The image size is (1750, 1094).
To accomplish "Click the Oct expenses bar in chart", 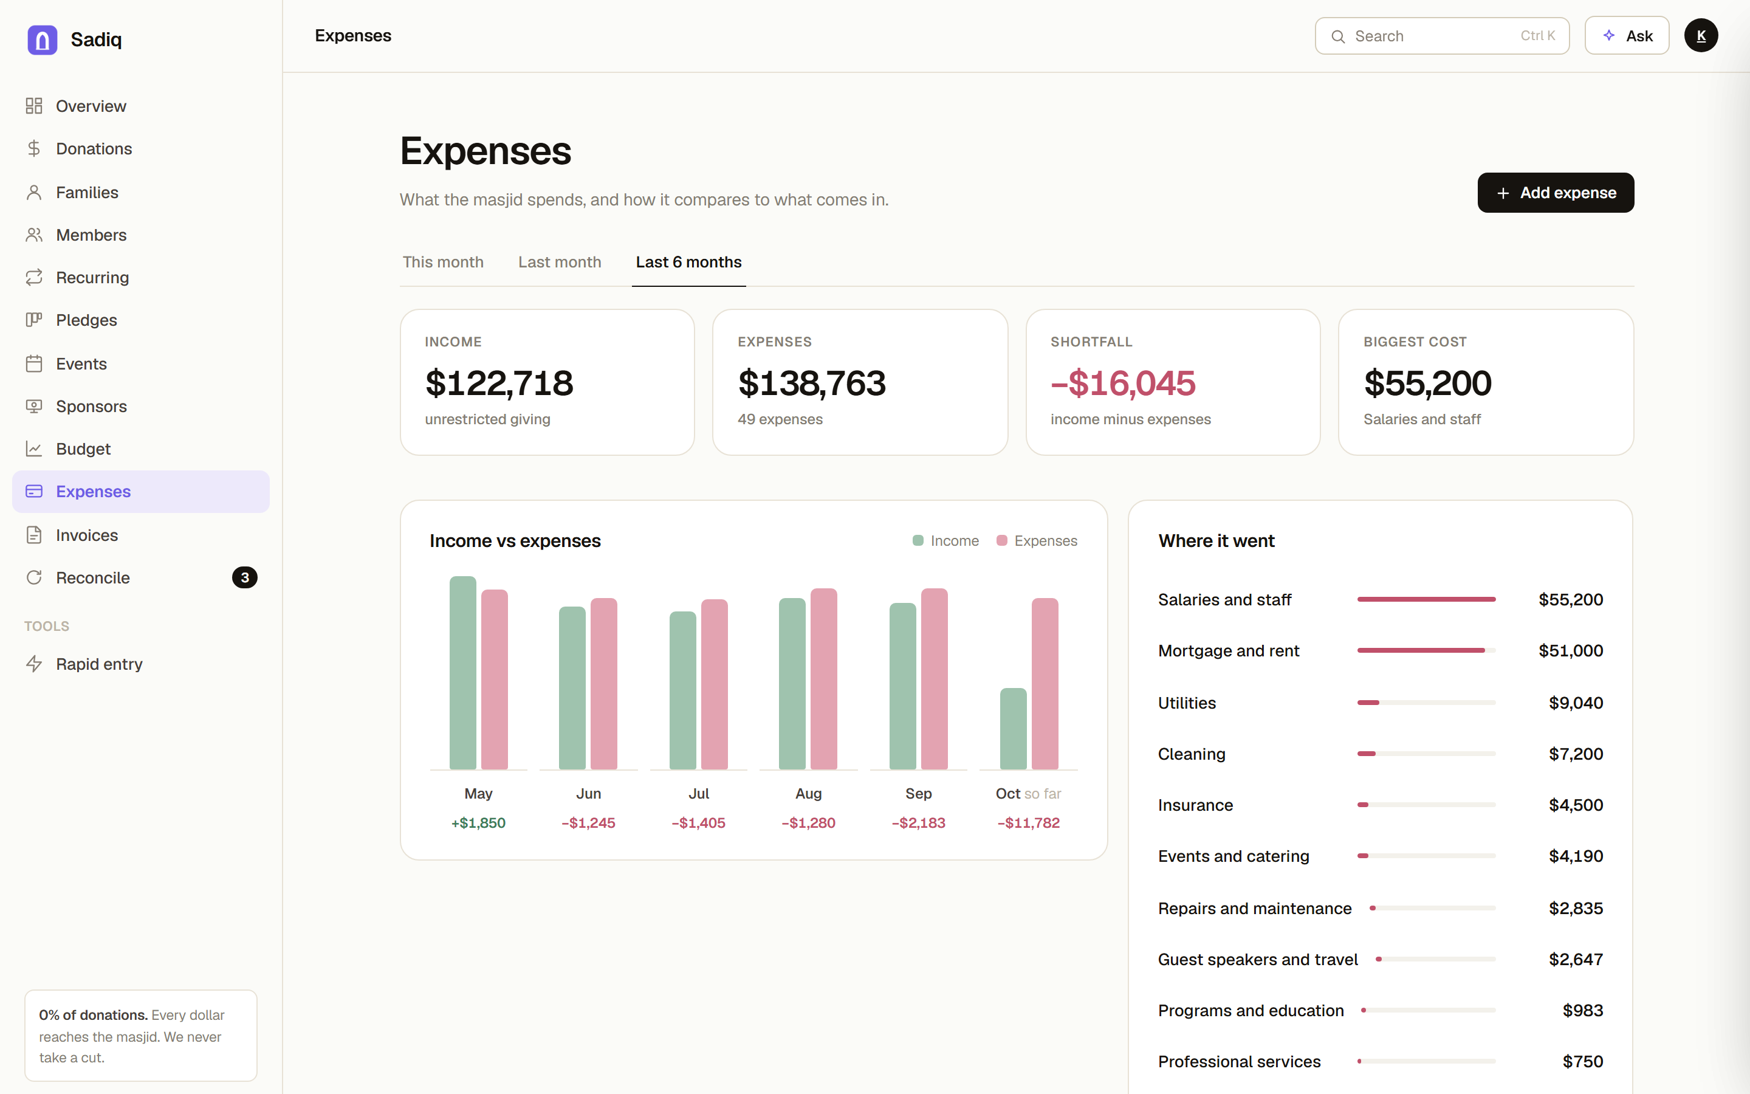I will (1044, 684).
